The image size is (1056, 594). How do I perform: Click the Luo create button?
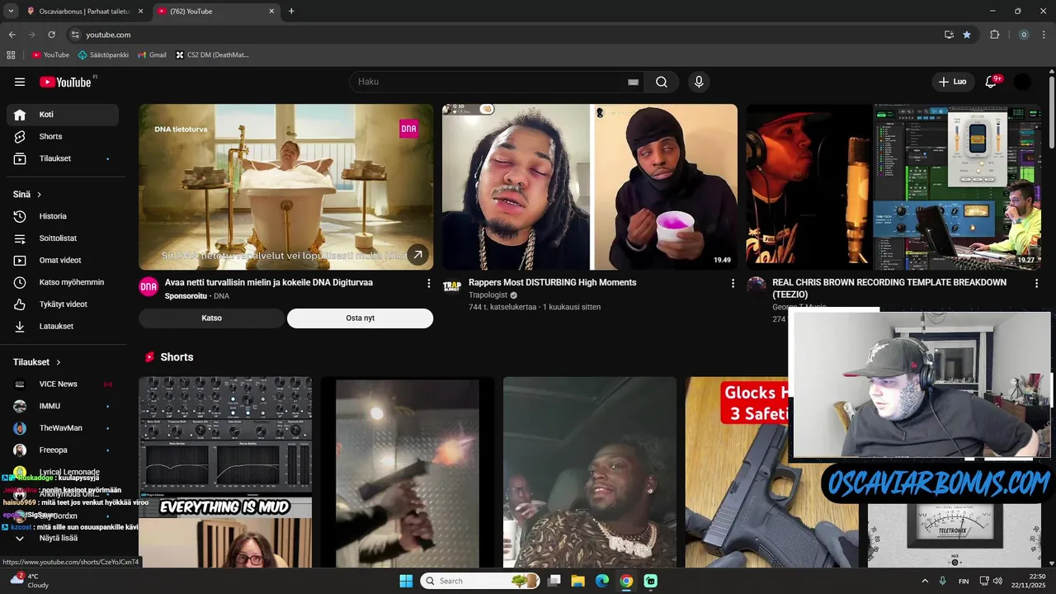point(953,82)
